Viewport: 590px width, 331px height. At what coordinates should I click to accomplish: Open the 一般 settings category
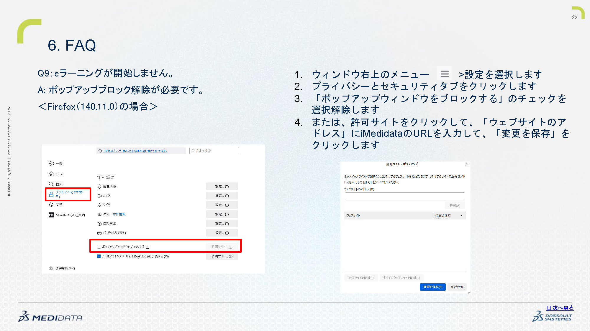pyautogui.click(x=56, y=164)
